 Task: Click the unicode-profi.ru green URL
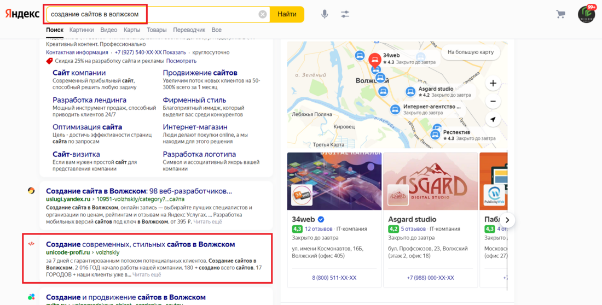[x=67, y=253]
